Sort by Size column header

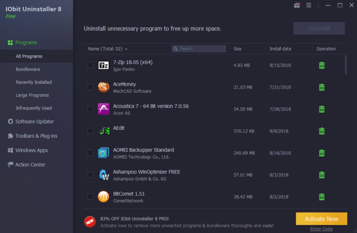tap(237, 49)
